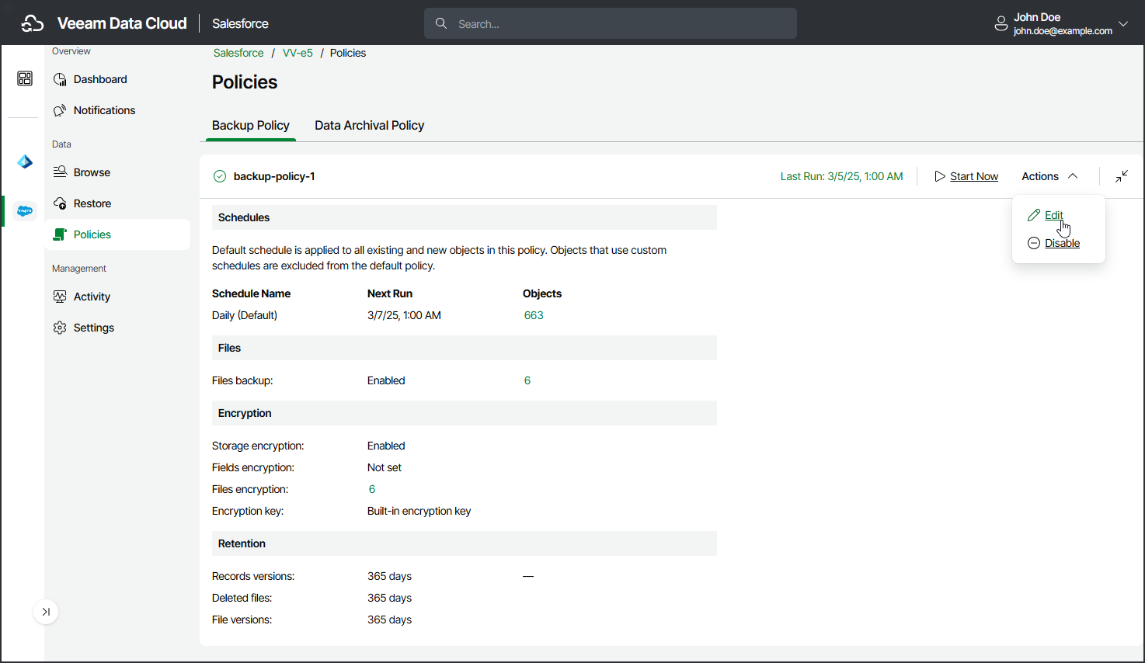Image resolution: width=1145 pixels, height=663 pixels.
Task: Click the john.doe@example.com email text
Action: [x=1063, y=31]
